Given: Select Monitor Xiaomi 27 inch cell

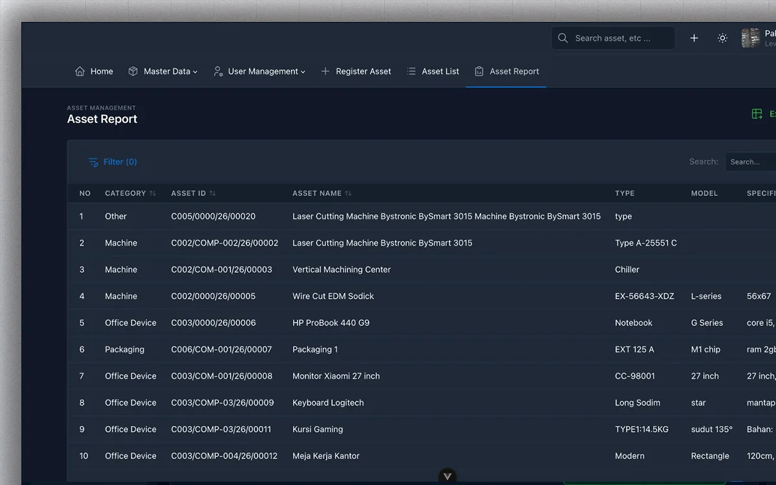Looking at the screenshot, I should tap(336, 376).
